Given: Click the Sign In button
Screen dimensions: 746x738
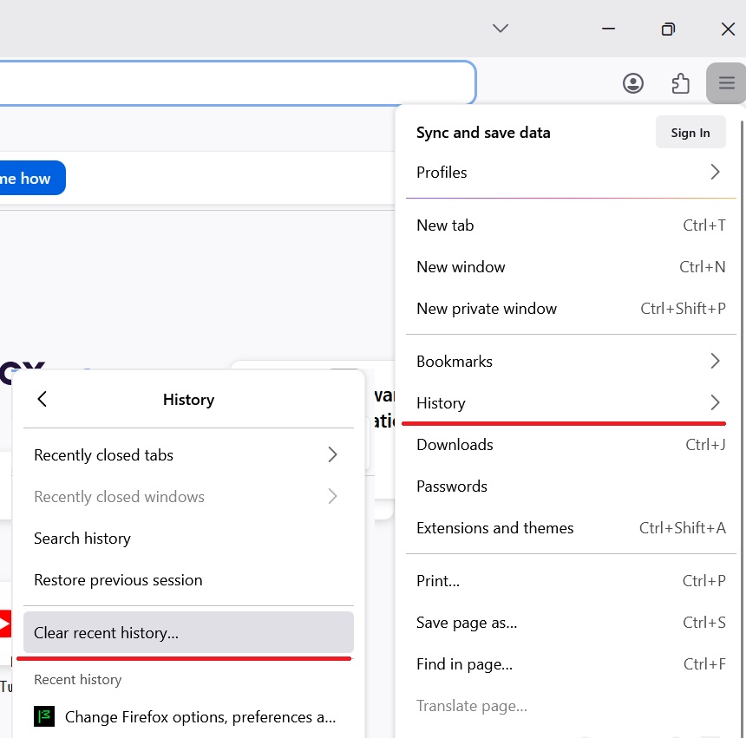Looking at the screenshot, I should click(x=690, y=132).
